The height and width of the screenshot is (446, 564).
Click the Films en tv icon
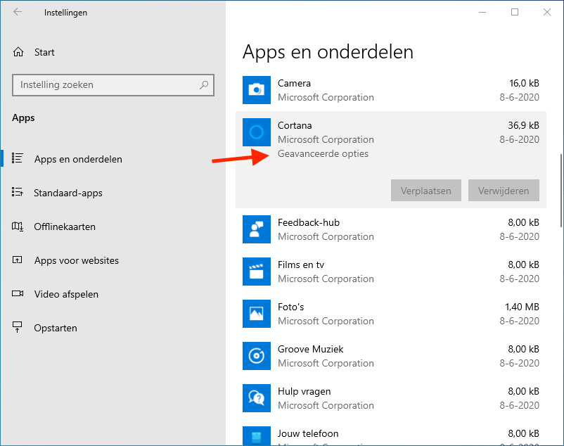(x=257, y=271)
